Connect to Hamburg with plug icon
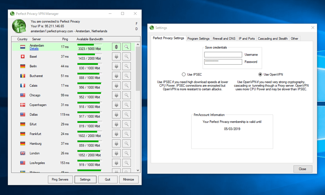Image resolution: width=325 pixels, height=195 pixels. (116, 144)
